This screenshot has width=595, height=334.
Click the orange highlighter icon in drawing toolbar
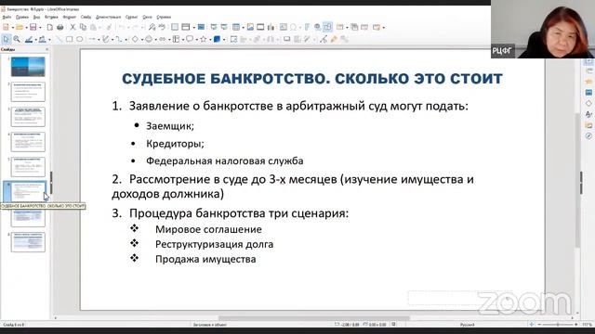click(334, 39)
